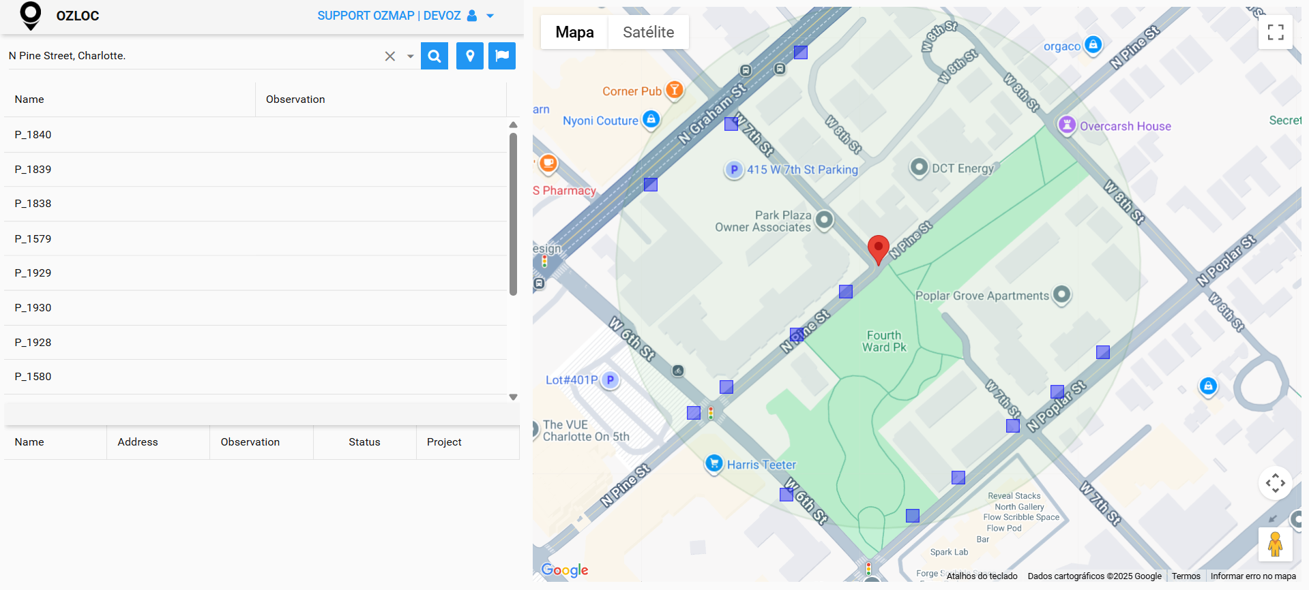The width and height of the screenshot is (1309, 590).
Task: Click the blue search magnifier button
Action: 435,56
